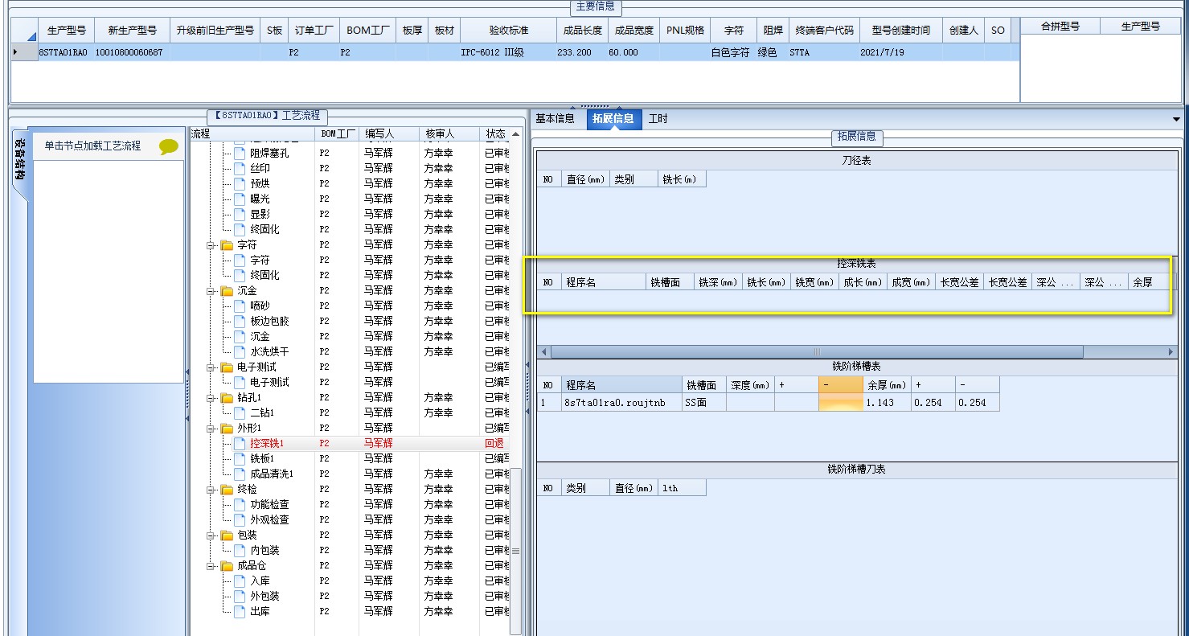Click the 新生产型号 column header
The image size is (1189, 636).
click(132, 30)
